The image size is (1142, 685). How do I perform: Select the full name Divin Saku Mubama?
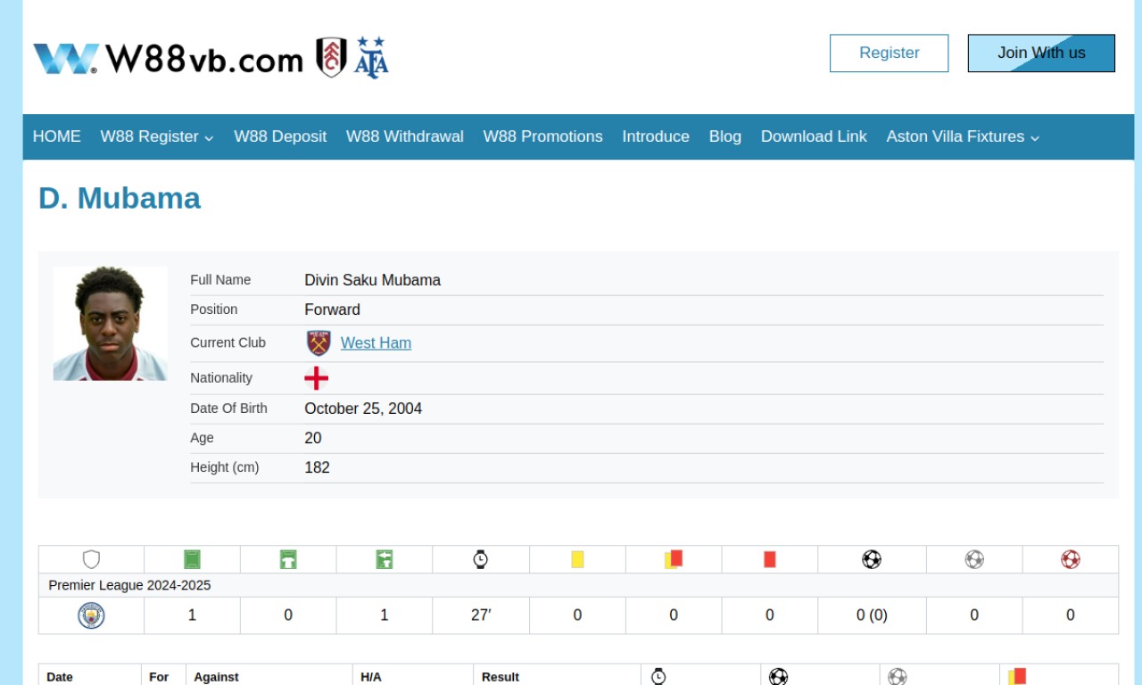point(373,280)
